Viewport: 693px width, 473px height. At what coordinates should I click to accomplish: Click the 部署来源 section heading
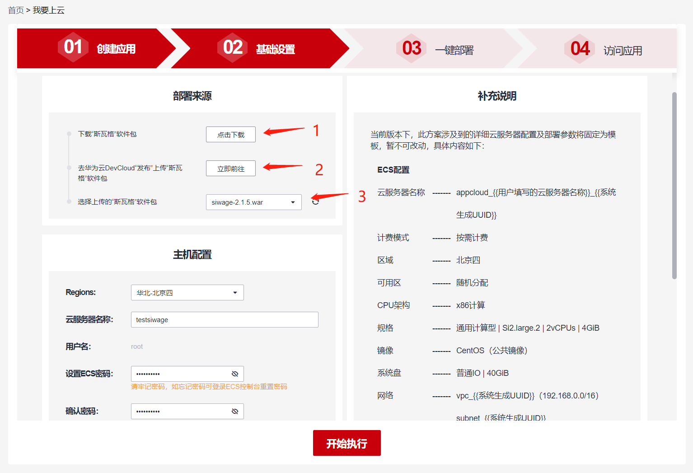[x=192, y=96]
